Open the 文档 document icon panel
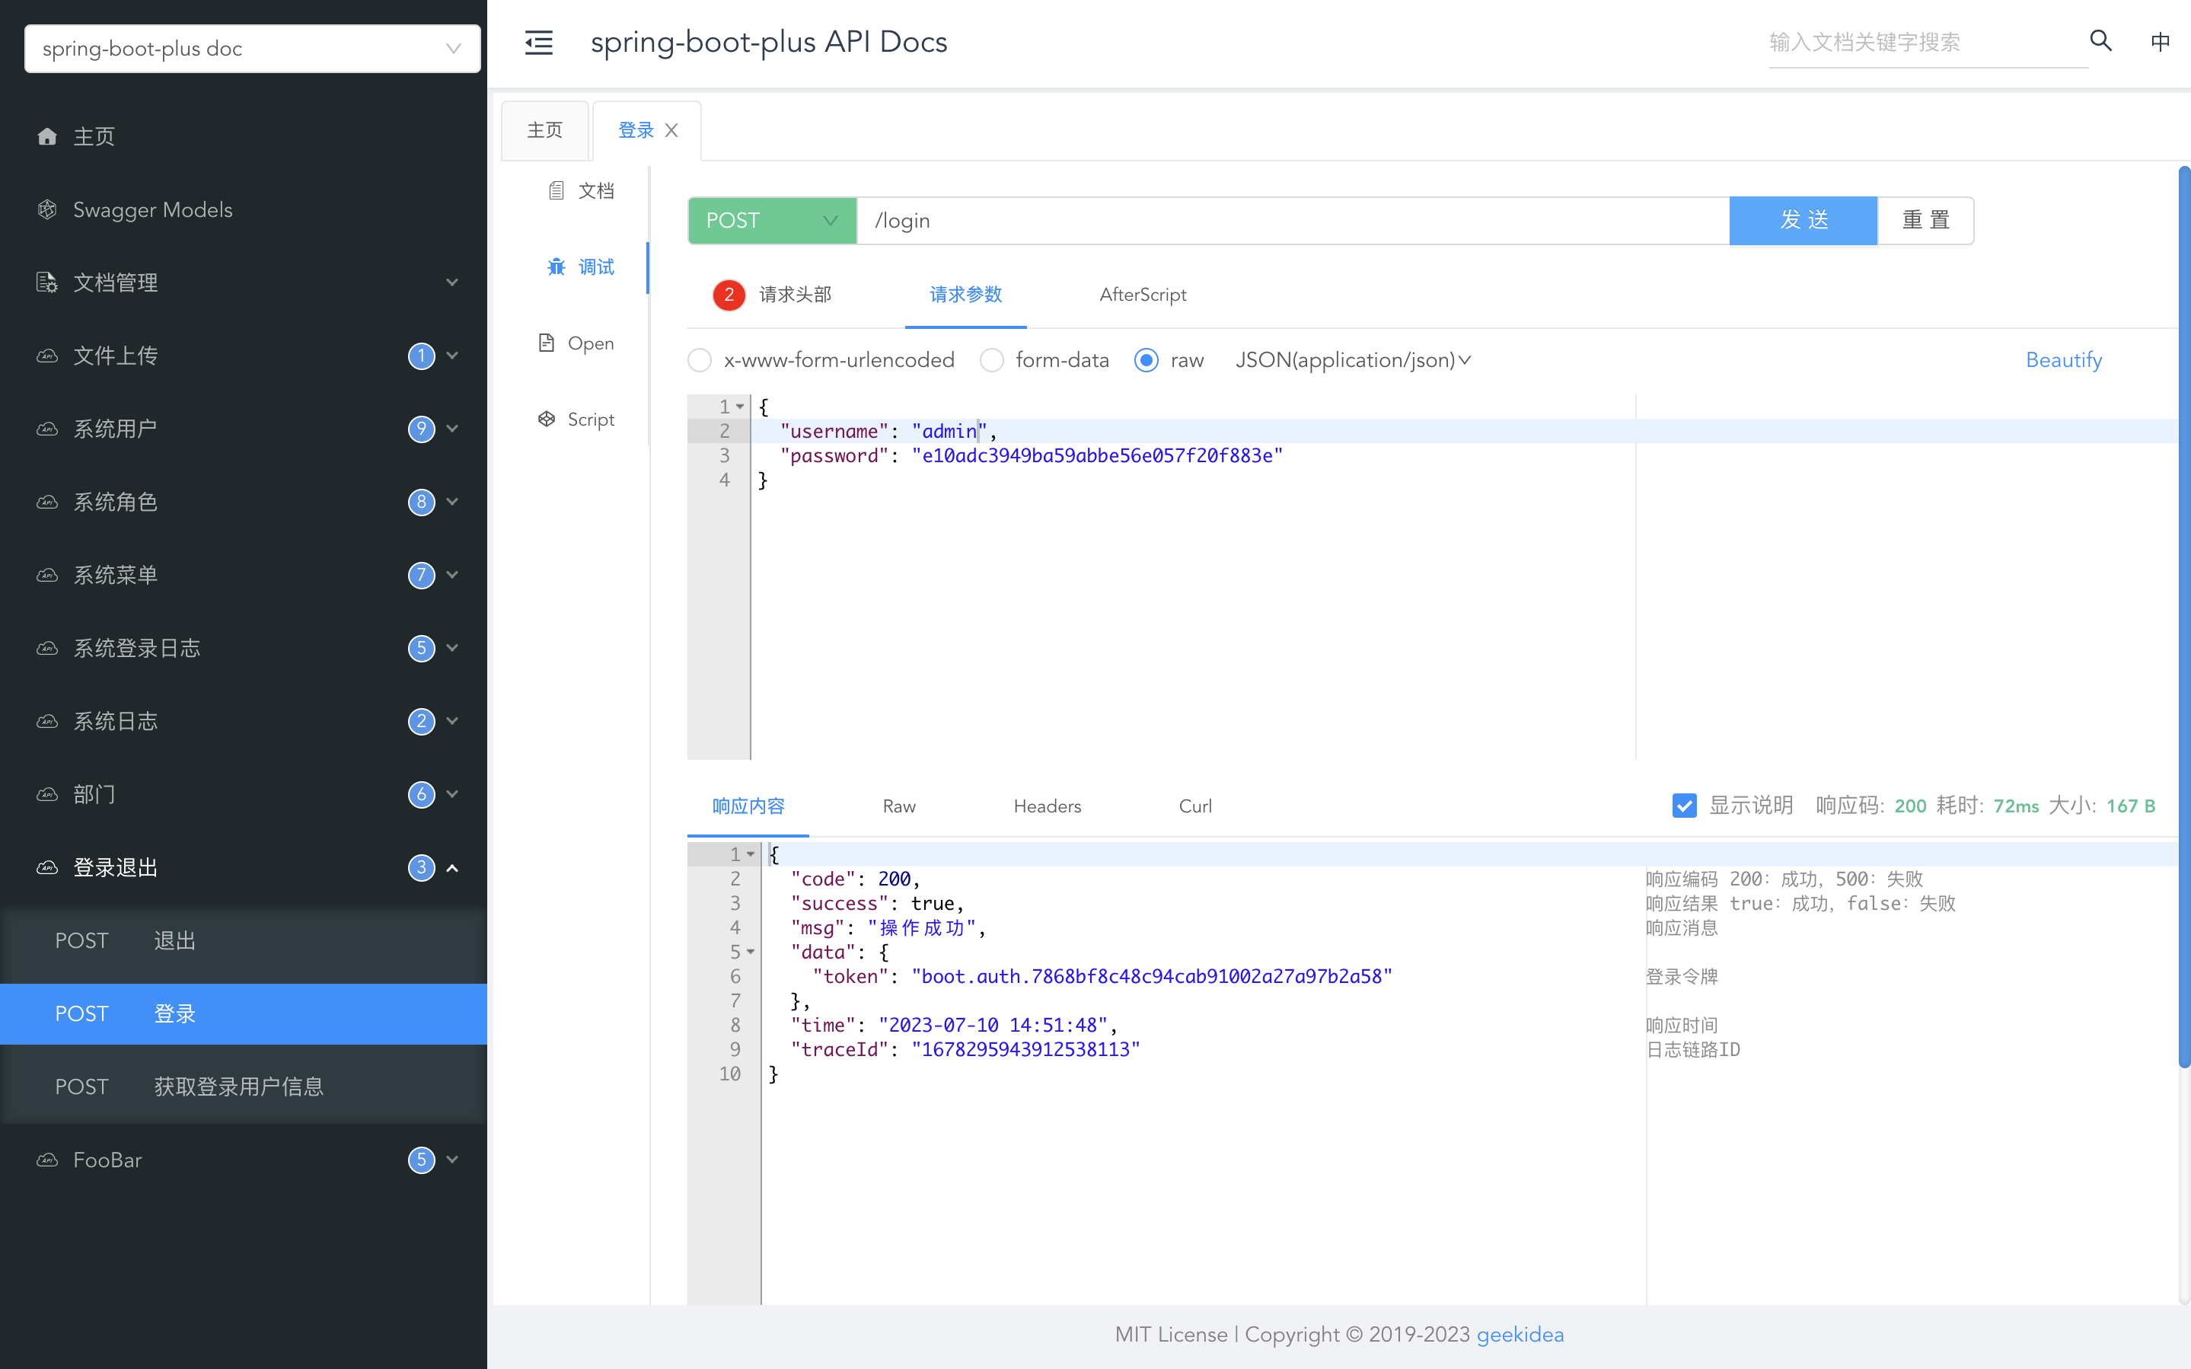2191x1369 pixels. 556,191
